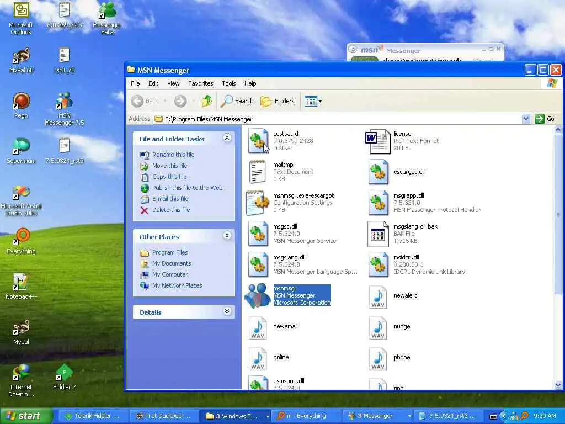Select the Fiddler 2 desktop shortcut
The image size is (565, 424).
coord(64,377)
